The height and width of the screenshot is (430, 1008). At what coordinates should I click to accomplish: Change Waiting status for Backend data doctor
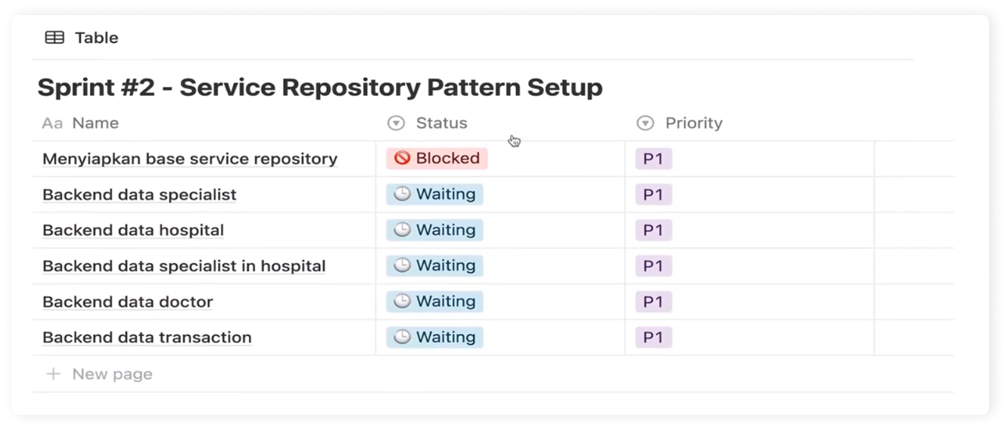tap(434, 302)
